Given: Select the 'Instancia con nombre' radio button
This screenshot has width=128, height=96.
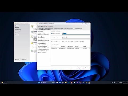Looking at the screenshot, I should (51, 34).
